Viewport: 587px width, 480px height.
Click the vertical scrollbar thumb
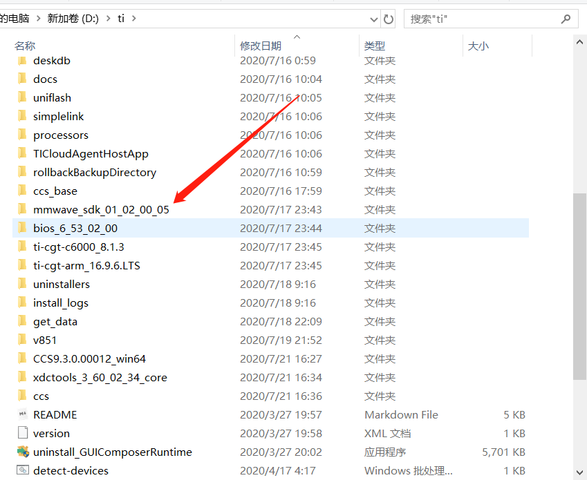point(579,287)
